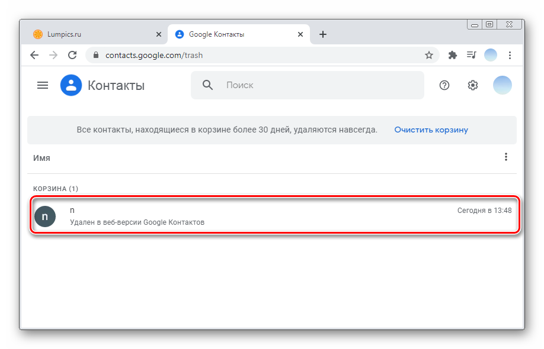
Task: Open the settings gear icon
Action: 472,85
